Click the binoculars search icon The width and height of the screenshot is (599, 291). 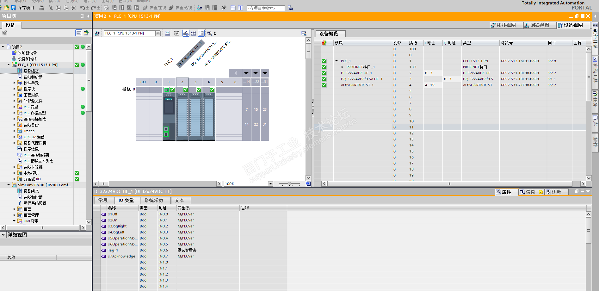(x=290, y=8)
